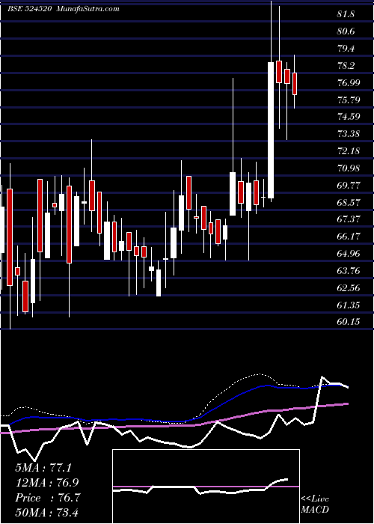This screenshot has height=524, width=374.
Task: Select the 78.2 price axis label
Action: pos(346,66)
